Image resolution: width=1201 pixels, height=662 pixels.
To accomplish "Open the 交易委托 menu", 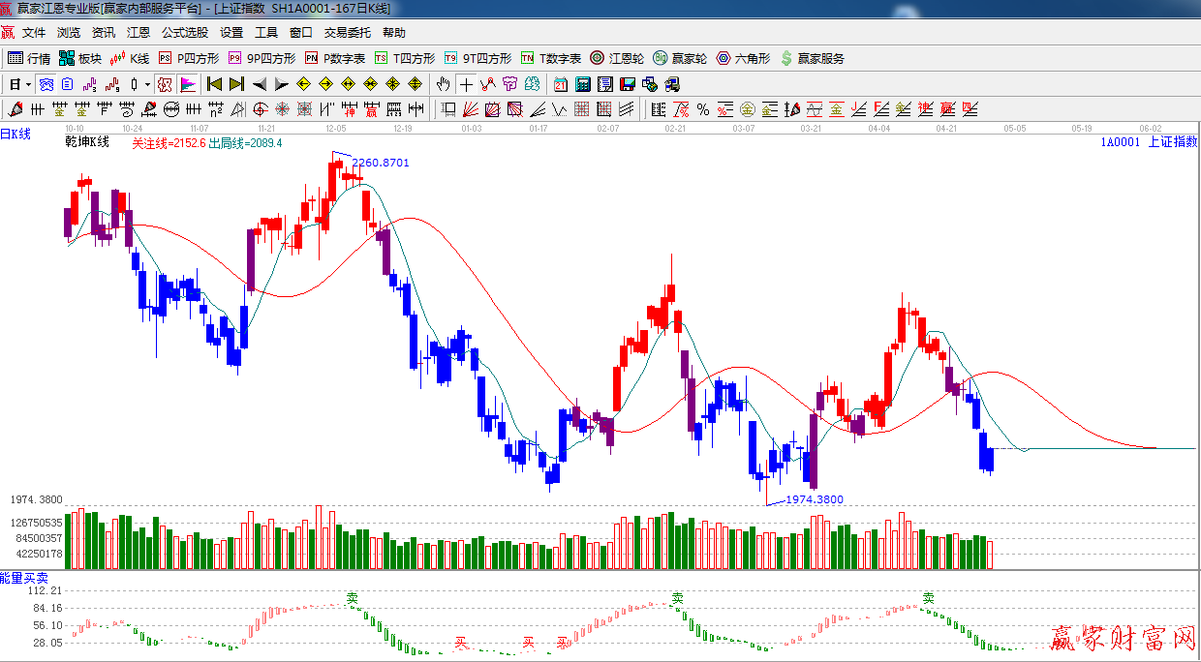I will click(347, 33).
